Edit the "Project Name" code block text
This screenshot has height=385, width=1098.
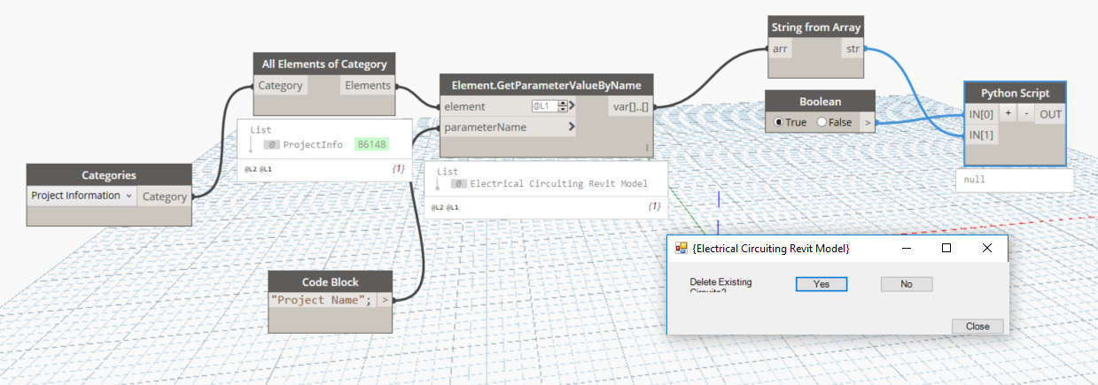pos(323,299)
